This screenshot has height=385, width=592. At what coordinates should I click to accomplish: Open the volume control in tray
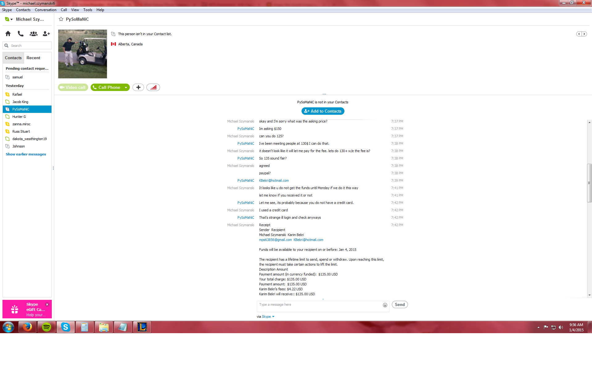(x=561, y=327)
